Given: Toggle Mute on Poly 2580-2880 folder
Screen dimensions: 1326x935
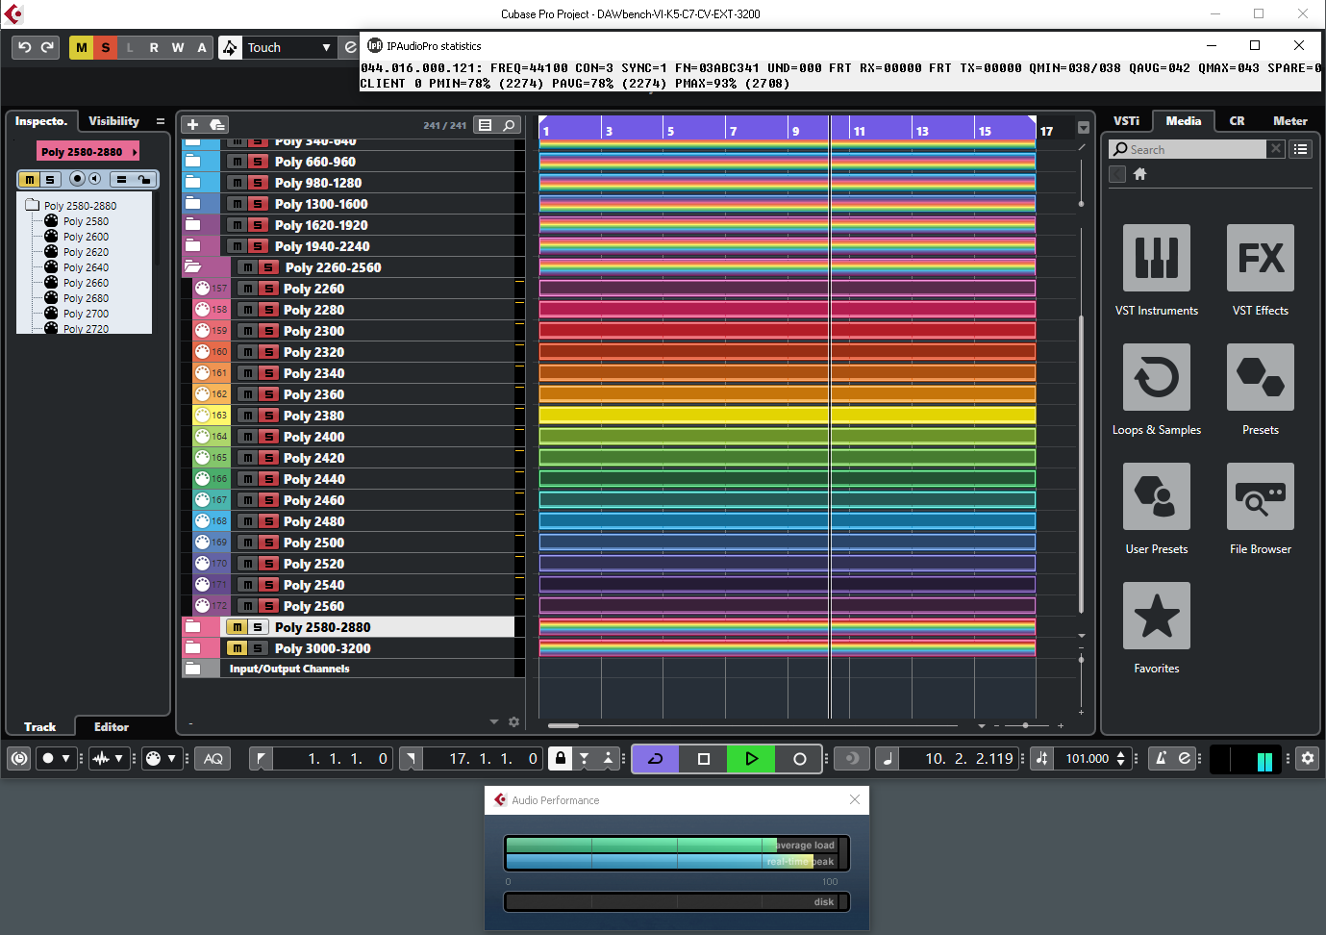Looking at the screenshot, I should coord(237,627).
